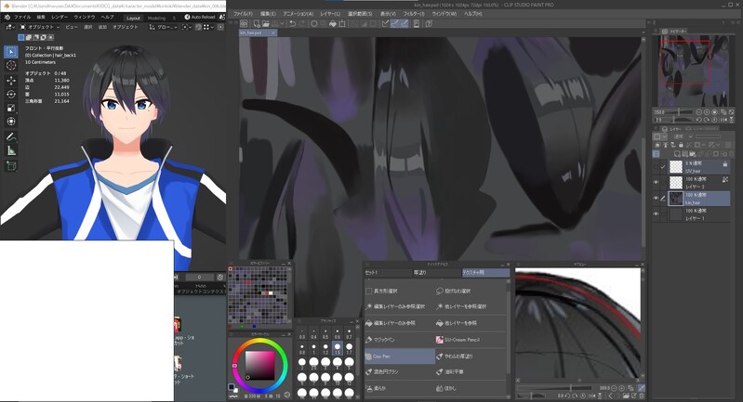Click inside the color wheel square
This screenshot has height=402, width=743.
point(259,365)
